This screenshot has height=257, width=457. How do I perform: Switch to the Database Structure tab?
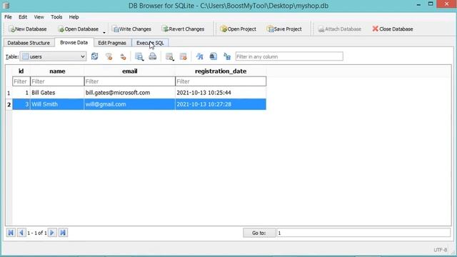(x=29, y=43)
